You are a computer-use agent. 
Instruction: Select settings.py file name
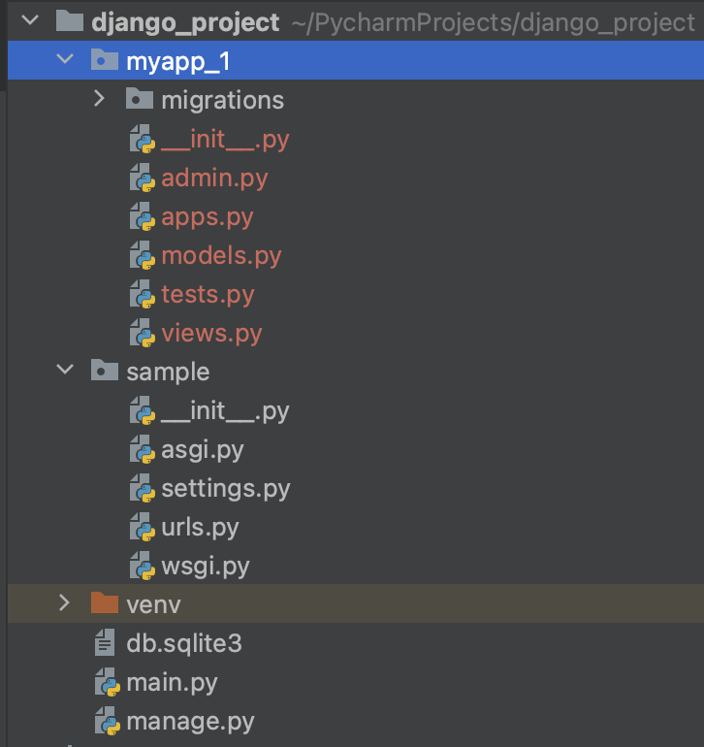pos(226,489)
